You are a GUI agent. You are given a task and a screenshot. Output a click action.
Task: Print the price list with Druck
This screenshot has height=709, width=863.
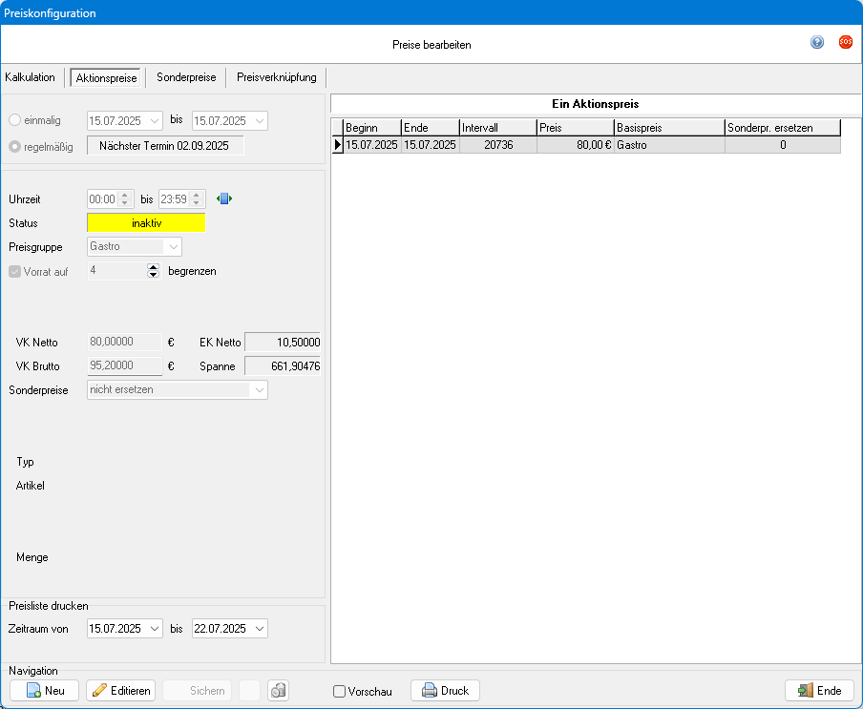[x=445, y=691]
